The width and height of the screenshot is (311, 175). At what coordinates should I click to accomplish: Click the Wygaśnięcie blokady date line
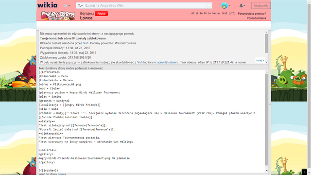[68, 53]
